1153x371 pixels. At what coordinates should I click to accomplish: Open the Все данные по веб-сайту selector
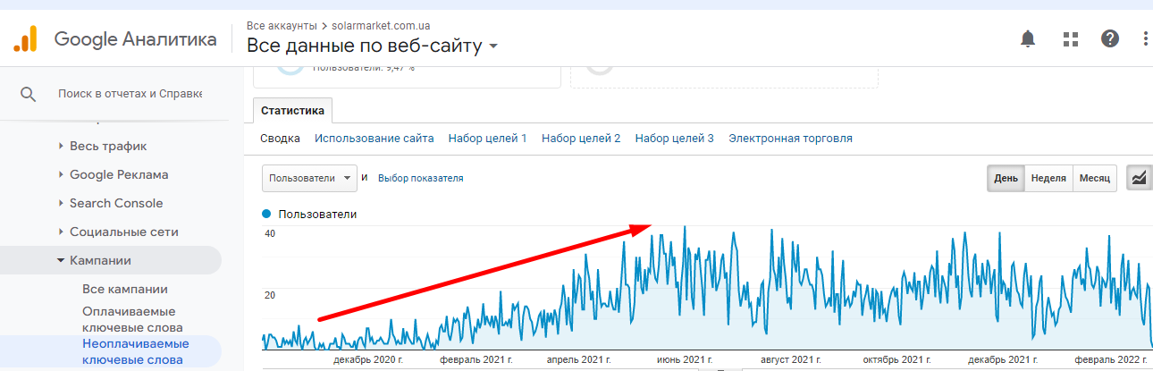point(372,46)
